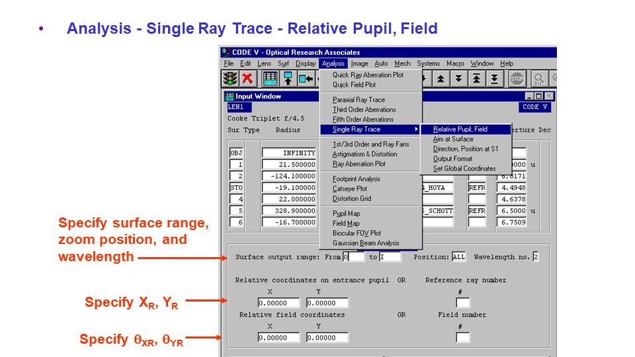
Task: Open the Auto menu
Action: point(381,63)
